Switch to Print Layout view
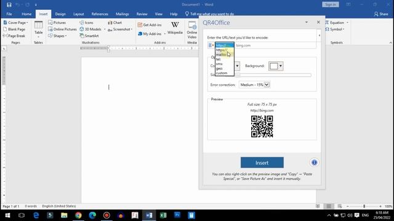The height and width of the screenshot is (221, 394). coord(329,206)
